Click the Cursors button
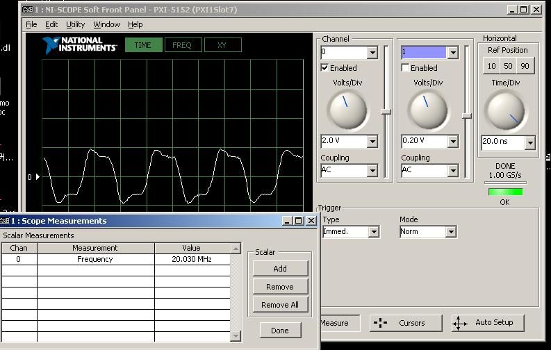This screenshot has width=551, height=350. 406,323
